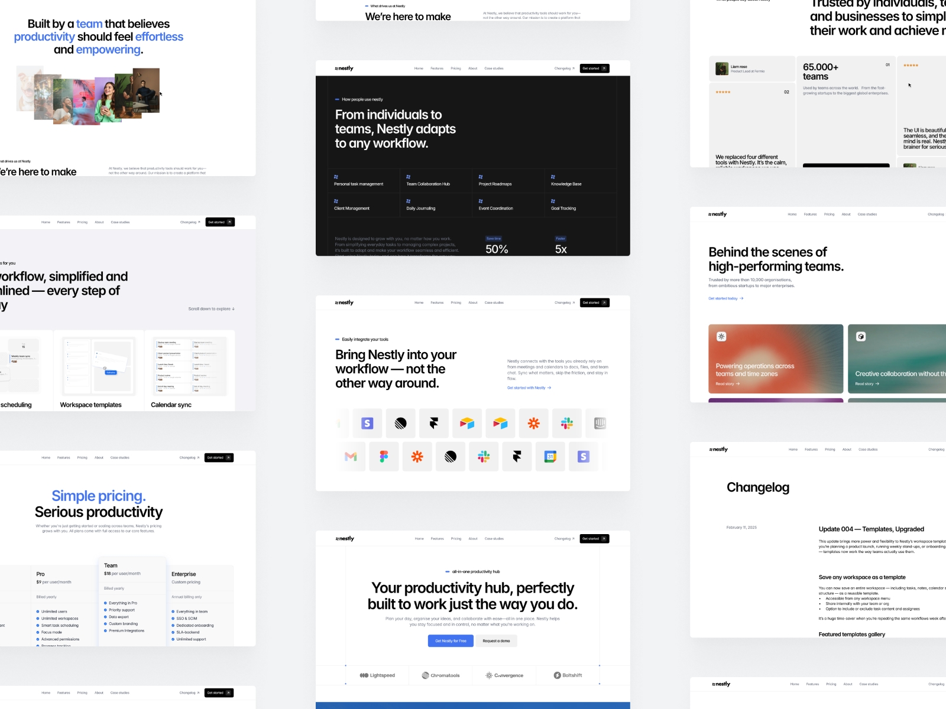
Task: Click the Google Calendar integration icon
Action: pos(550,456)
